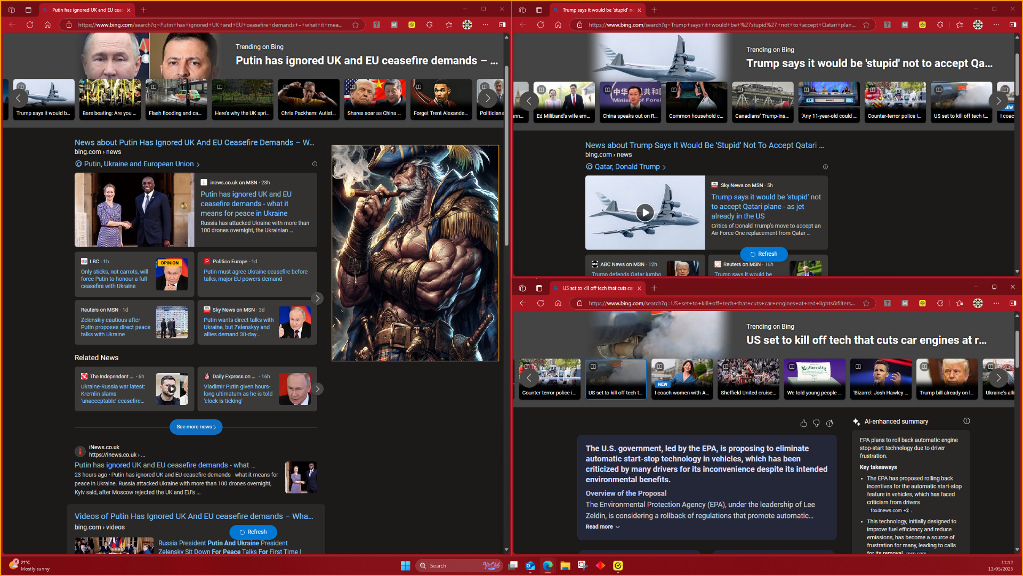Switch to the Putin has ignored UK and EU tab
The image size is (1023, 576).
click(86, 10)
